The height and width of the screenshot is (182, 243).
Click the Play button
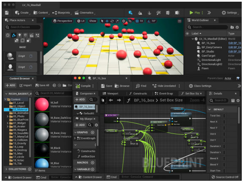195,13
